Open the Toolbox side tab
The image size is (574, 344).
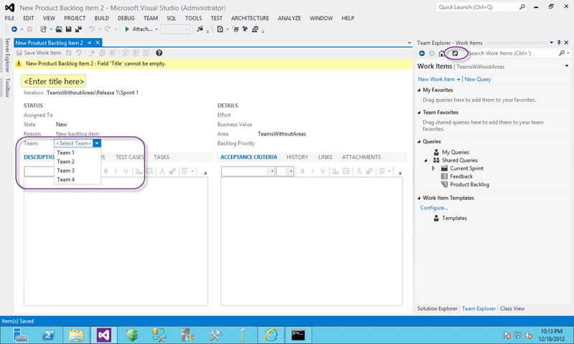pos(7,87)
